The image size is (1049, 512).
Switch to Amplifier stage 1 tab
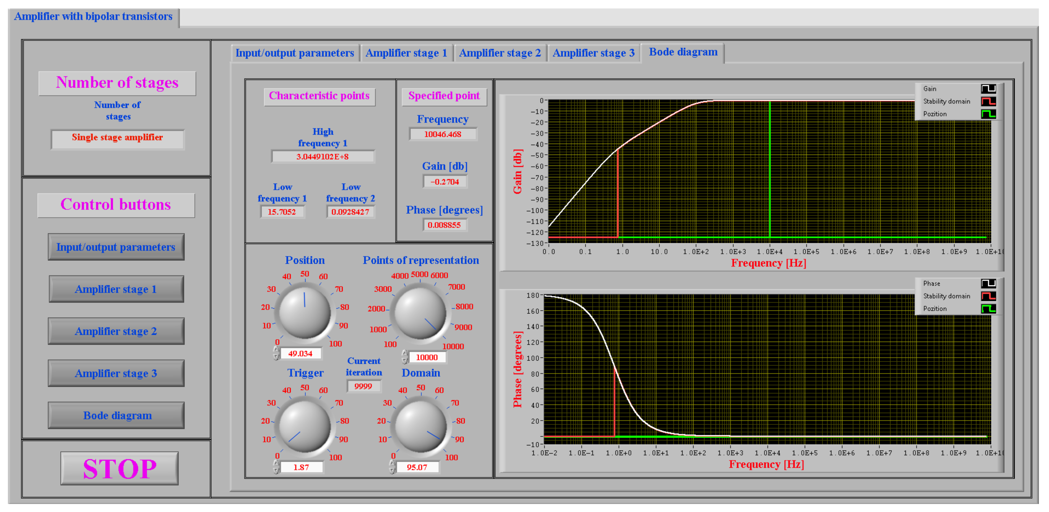click(406, 53)
